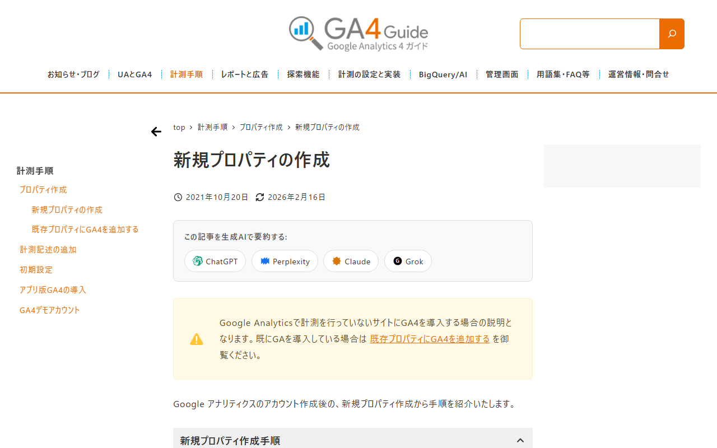The height and width of the screenshot is (448, 717).
Task: Click the orange search magnifier button
Action: pyautogui.click(x=672, y=34)
